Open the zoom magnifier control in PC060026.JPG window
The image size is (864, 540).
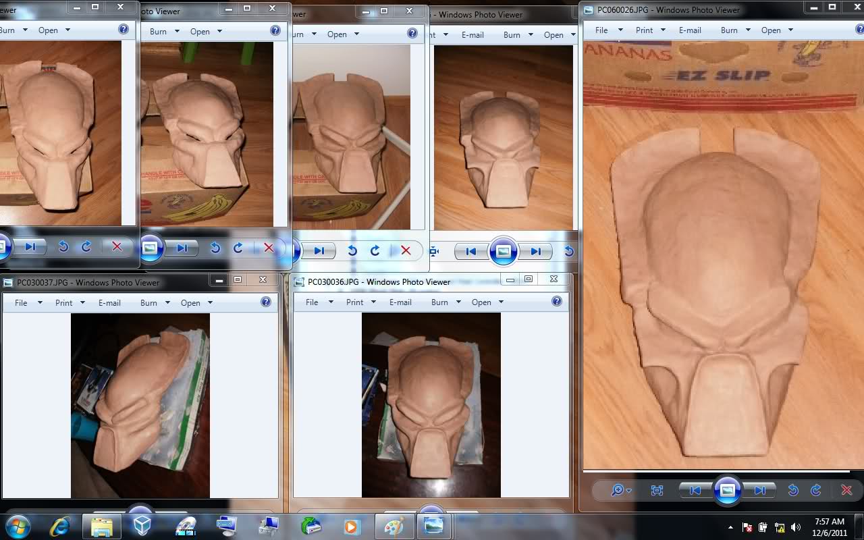621,491
